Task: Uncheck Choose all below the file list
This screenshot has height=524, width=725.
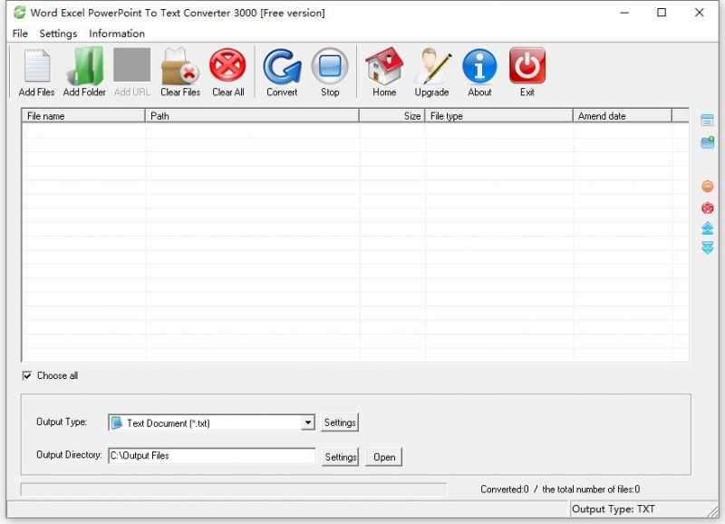Action: click(x=28, y=375)
